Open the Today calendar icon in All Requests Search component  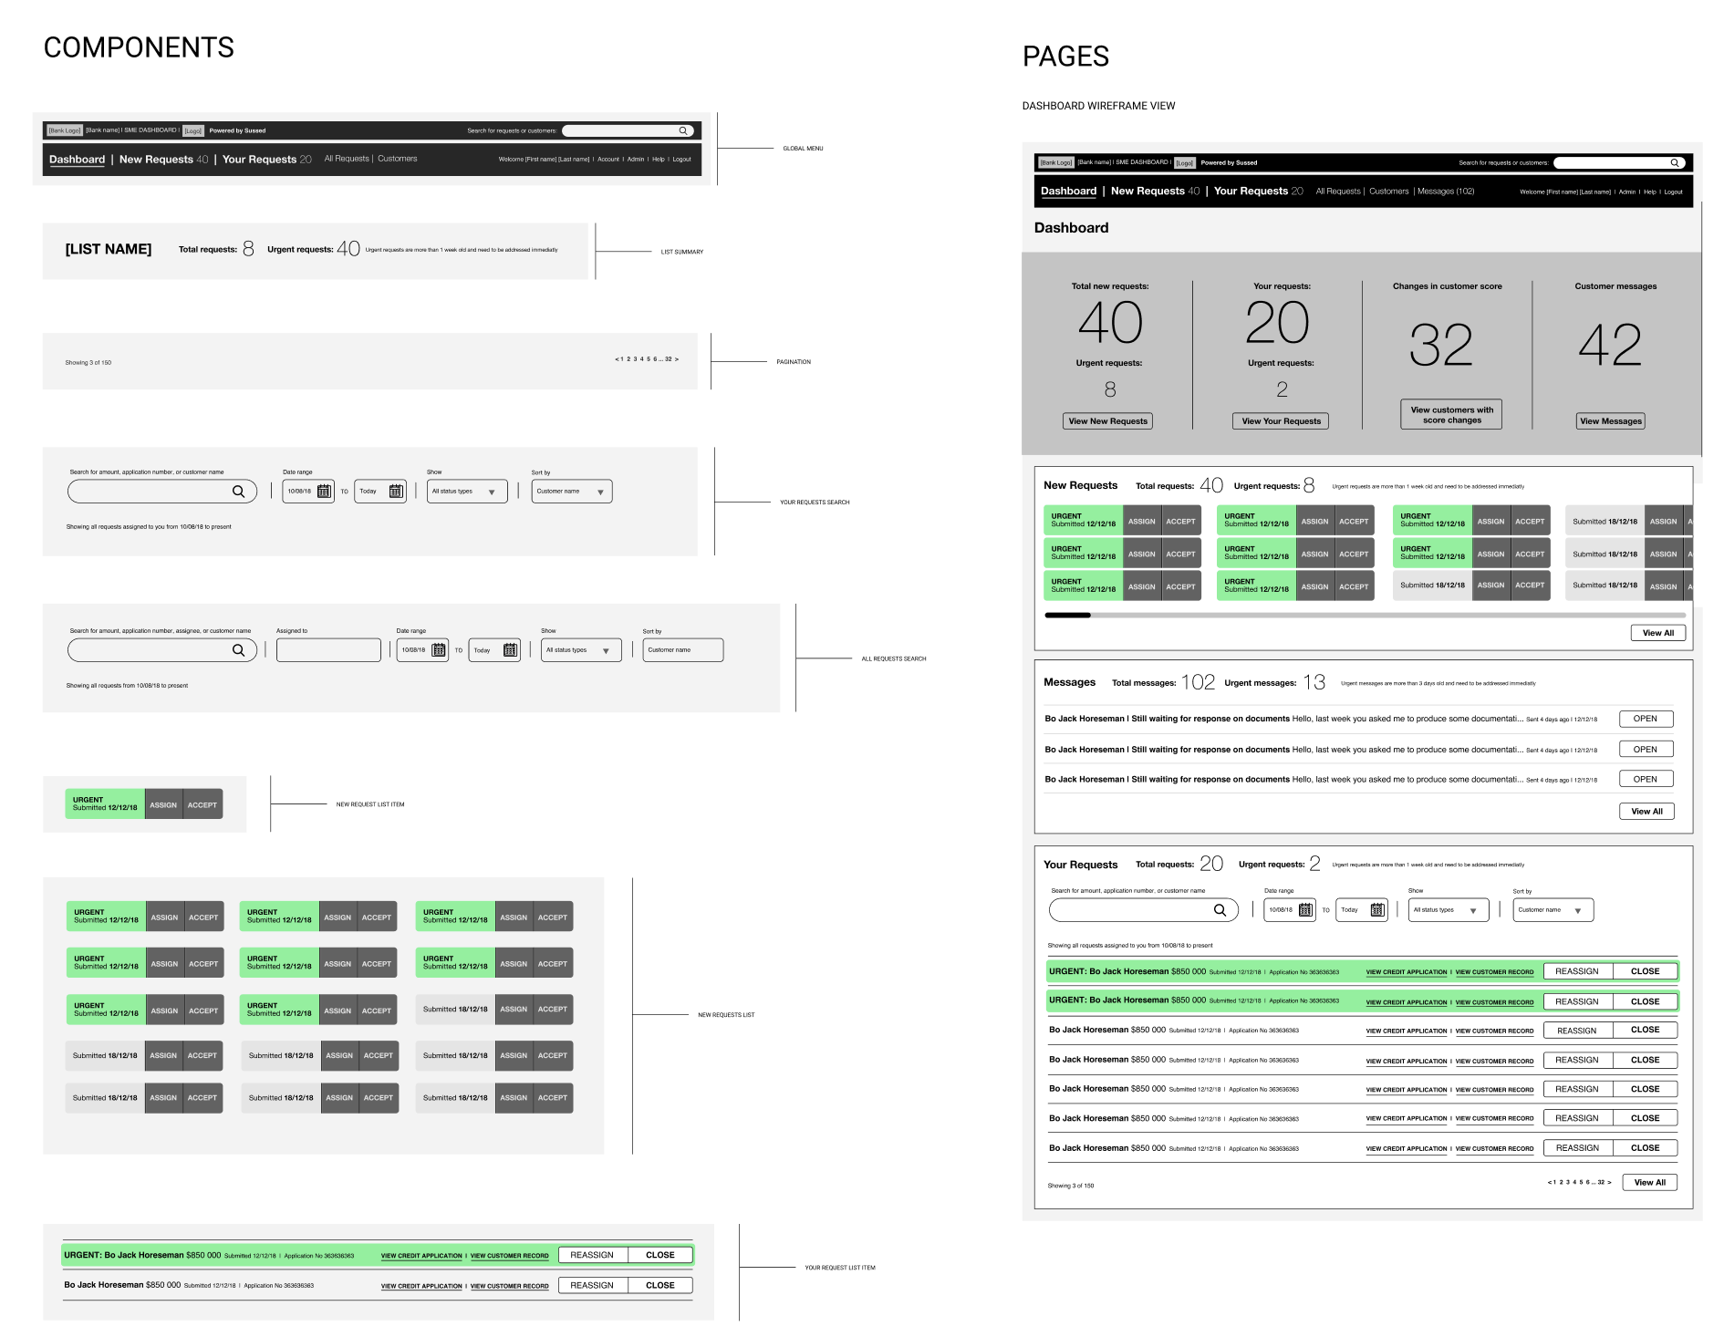point(511,650)
